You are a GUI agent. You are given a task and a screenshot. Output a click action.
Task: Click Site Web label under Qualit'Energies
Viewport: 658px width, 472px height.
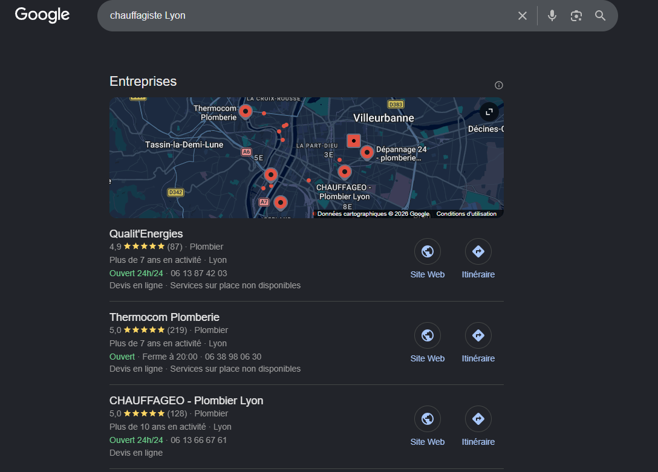(427, 274)
